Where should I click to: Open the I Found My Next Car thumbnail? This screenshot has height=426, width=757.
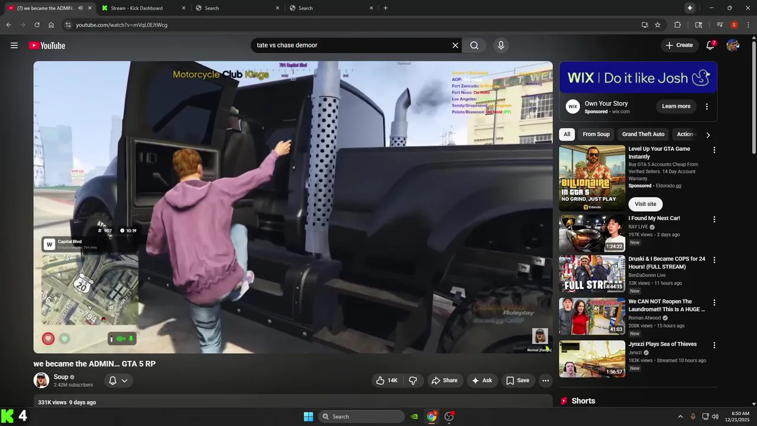pos(592,233)
